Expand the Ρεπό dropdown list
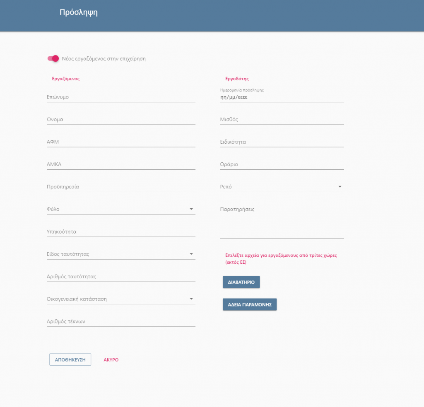424x407 pixels. pyautogui.click(x=282, y=187)
